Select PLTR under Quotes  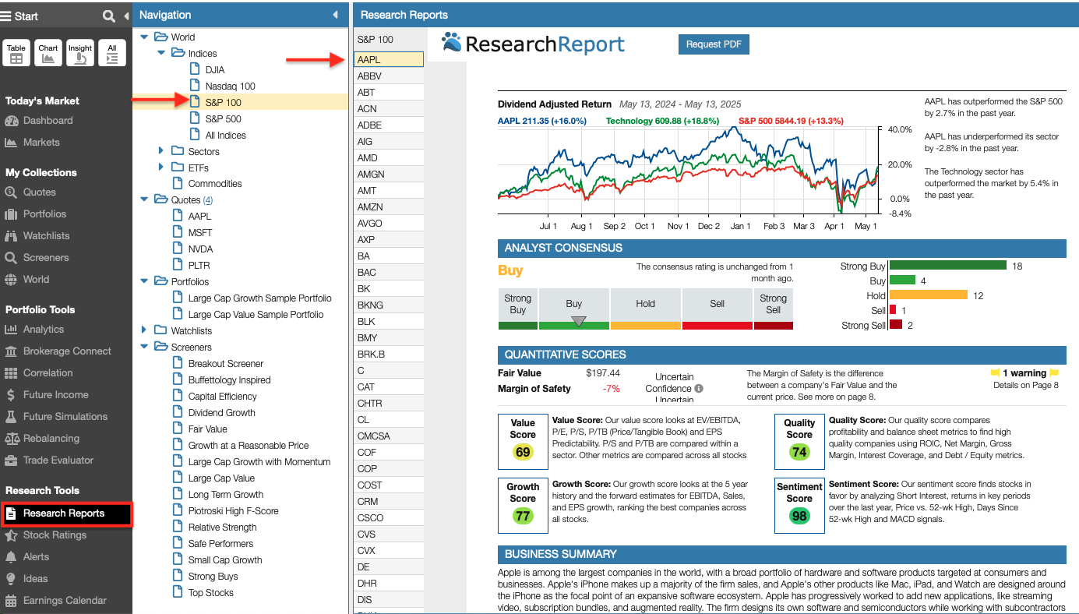pyautogui.click(x=199, y=266)
